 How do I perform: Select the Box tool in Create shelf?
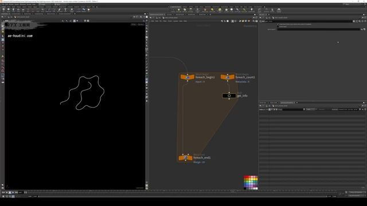pyautogui.click(x=3, y=10)
